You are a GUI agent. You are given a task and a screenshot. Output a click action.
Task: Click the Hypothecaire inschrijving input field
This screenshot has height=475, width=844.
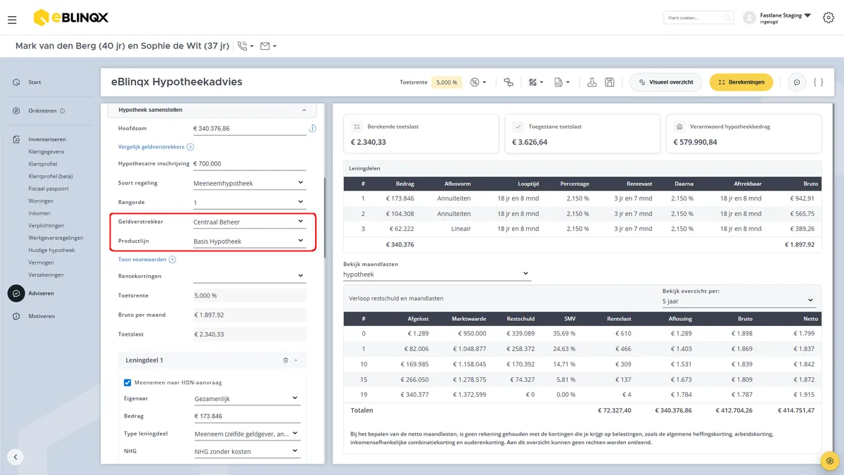250,163
